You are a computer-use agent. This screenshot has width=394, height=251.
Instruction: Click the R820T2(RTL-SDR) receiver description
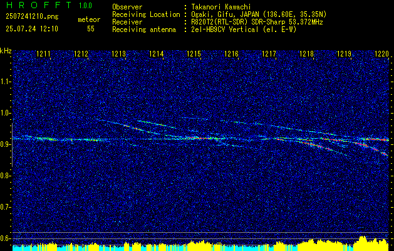pos(257,22)
